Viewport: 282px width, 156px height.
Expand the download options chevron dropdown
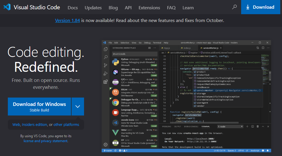tap(78, 107)
